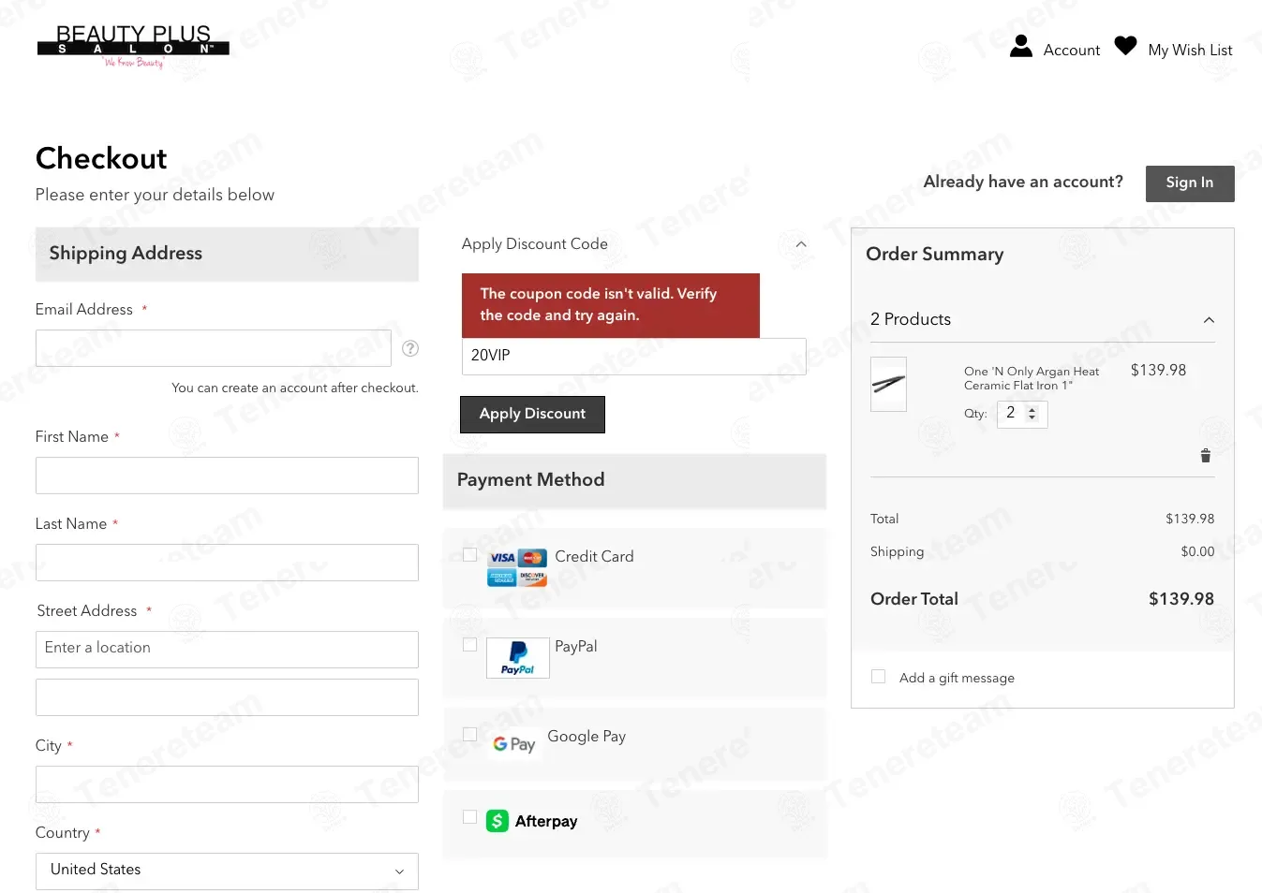Open One 'N Only Argan Heat product link
The height and width of the screenshot is (893, 1262).
tap(1032, 378)
